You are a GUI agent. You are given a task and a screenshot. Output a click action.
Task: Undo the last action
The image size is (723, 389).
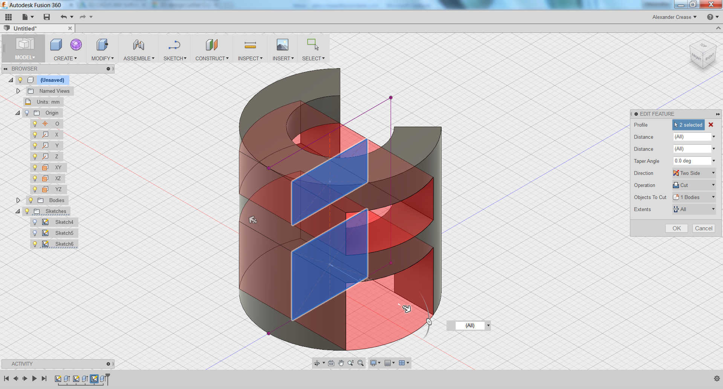coord(64,17)
